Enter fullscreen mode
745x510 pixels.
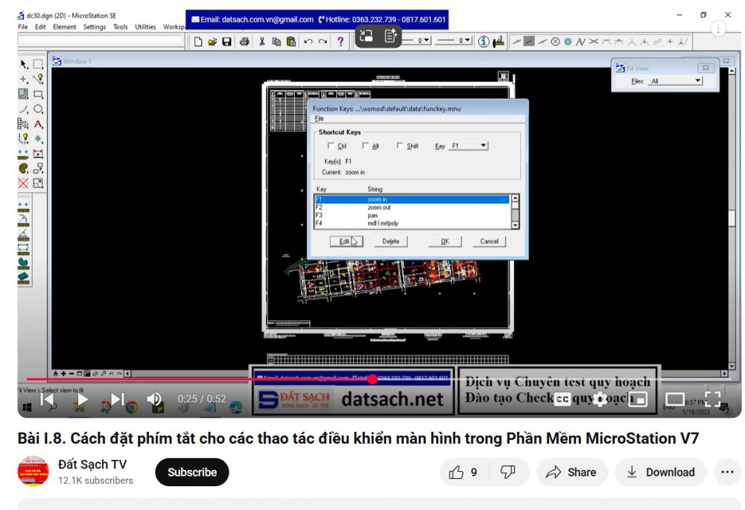click(x=712, y=400)
